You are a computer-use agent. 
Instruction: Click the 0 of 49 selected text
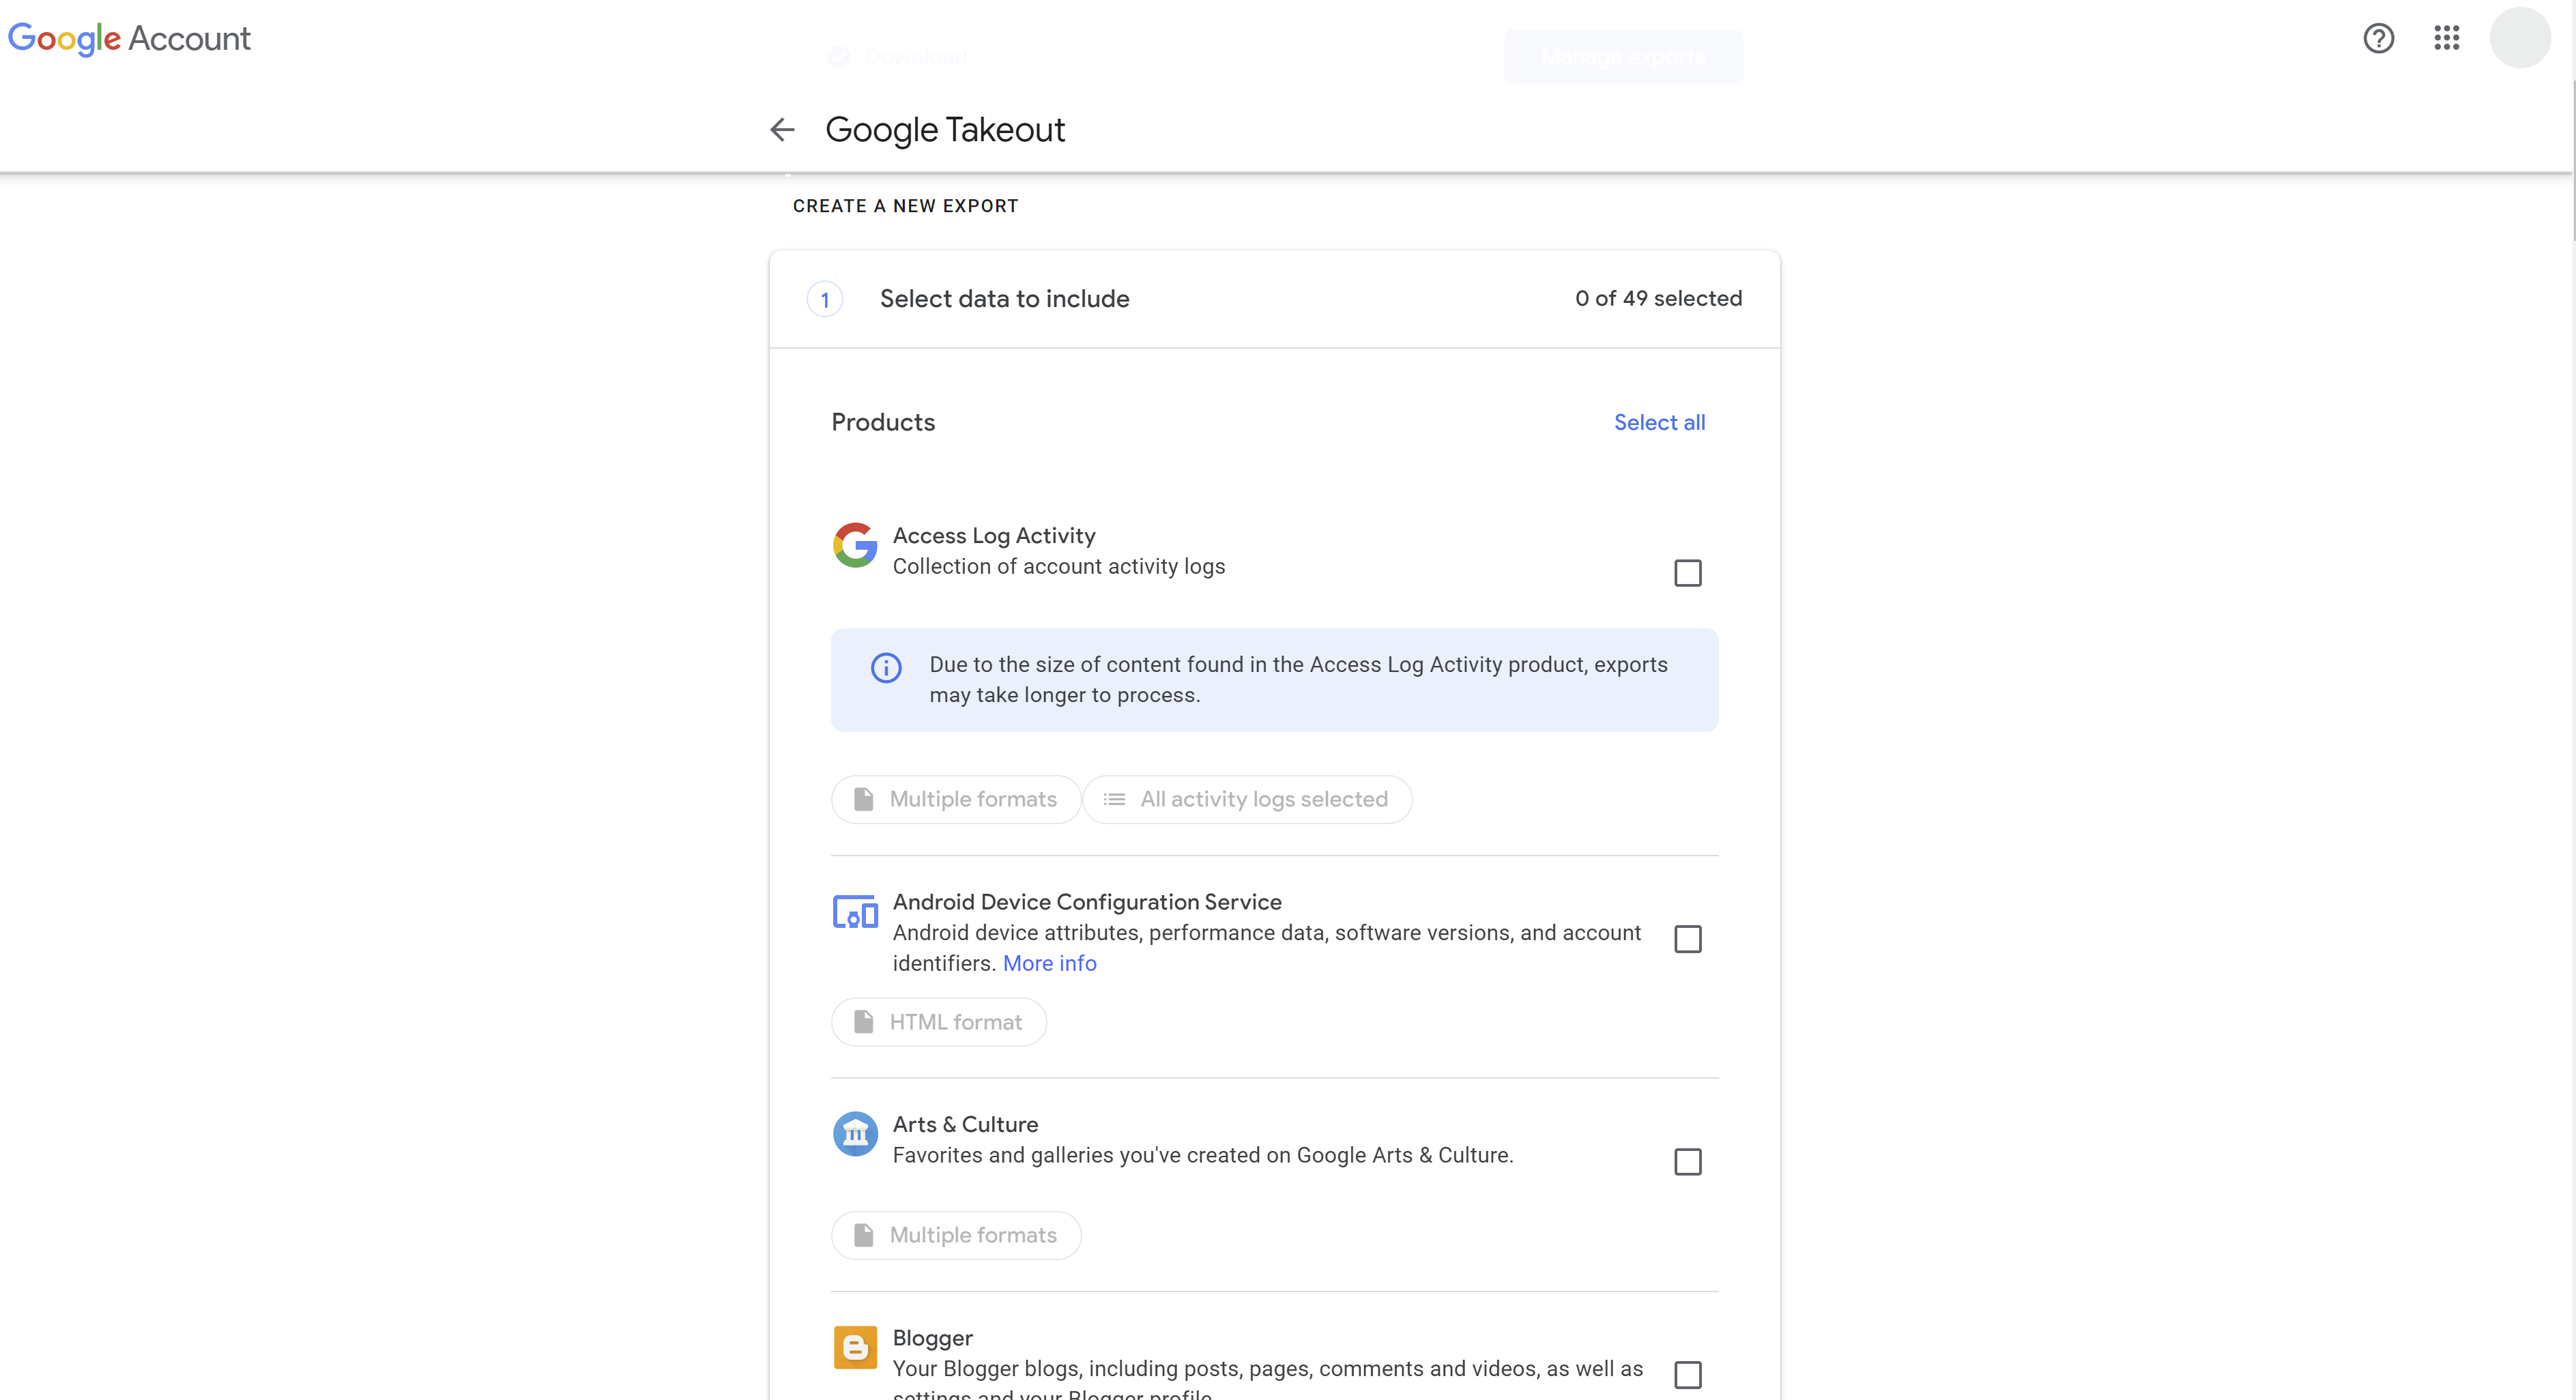(x=1658, y=298)
